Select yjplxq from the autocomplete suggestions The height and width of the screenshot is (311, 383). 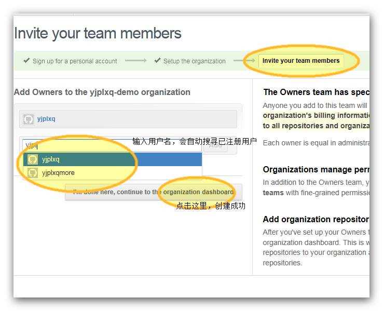[113, 159]
